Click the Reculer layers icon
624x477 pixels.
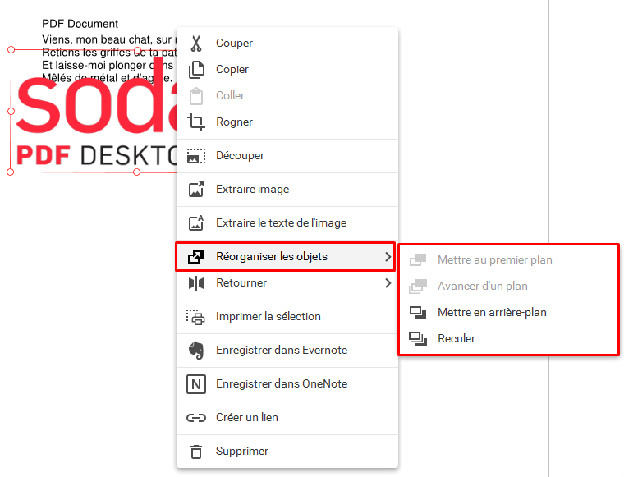(x=418, y=339)
